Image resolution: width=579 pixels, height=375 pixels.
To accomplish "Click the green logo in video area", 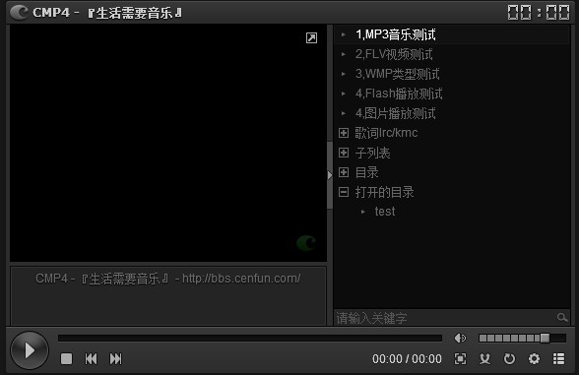I will [306, 243].
